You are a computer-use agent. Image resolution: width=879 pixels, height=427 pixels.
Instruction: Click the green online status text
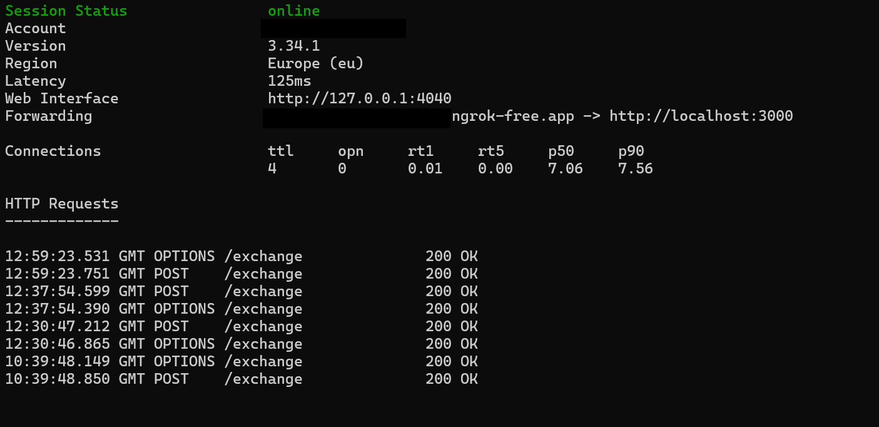(293, 11)
